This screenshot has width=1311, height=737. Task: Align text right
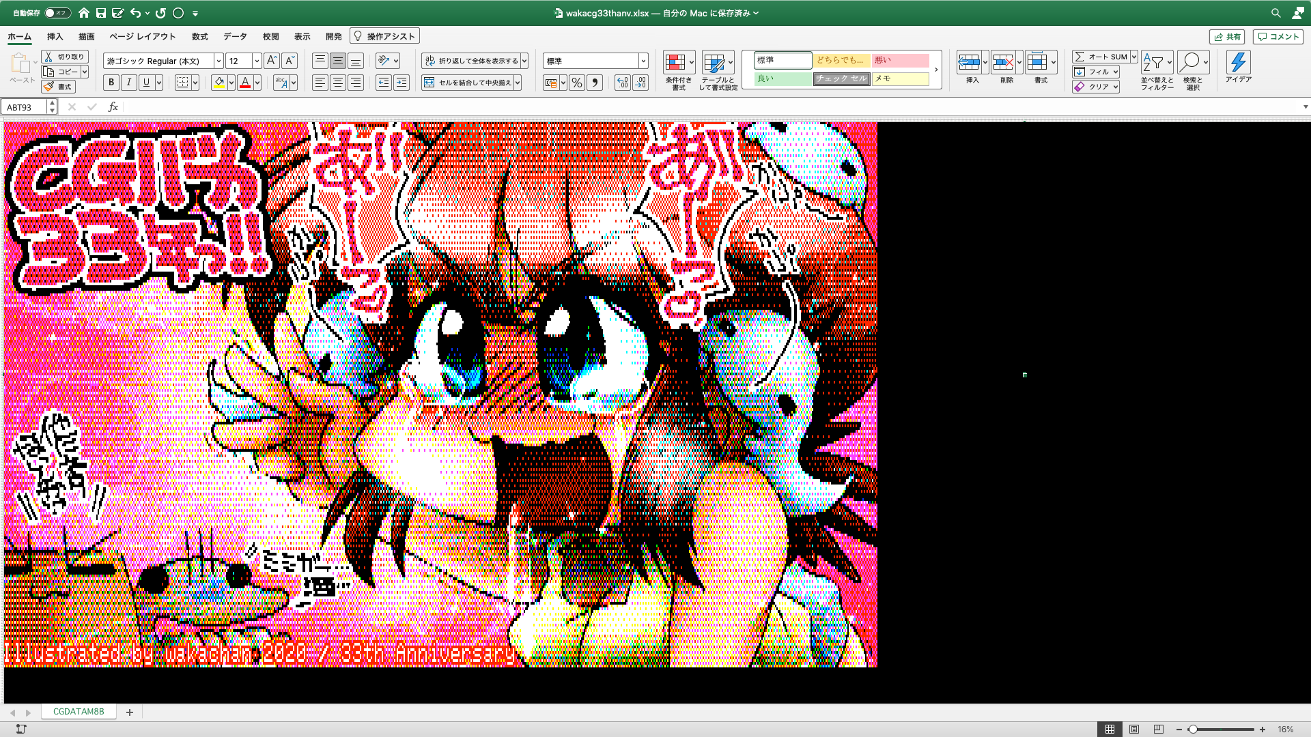pos(355,83)
